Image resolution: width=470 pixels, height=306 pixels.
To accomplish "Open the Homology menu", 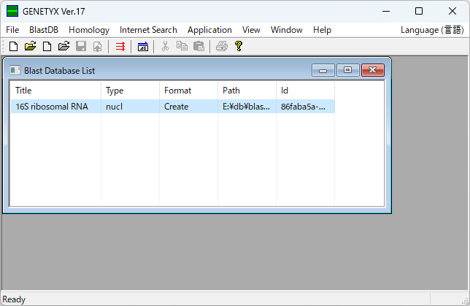I will (x=89, y=30).
